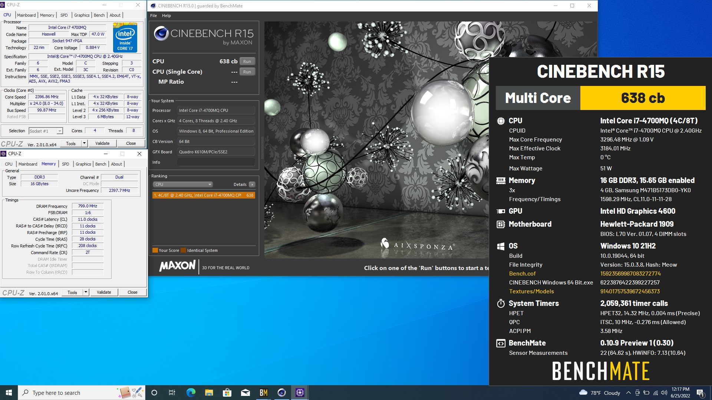Expand Tools dropdown arrow in Memory CPU-Z
The height and width of the screenshot is (400, 712).
(86, 292)
